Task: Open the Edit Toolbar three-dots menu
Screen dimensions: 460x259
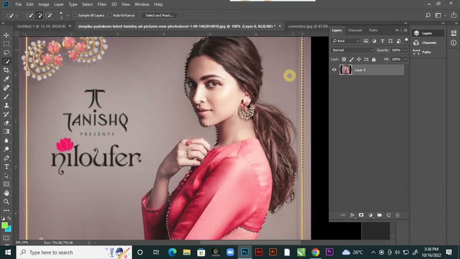Action: click(6, 210)
